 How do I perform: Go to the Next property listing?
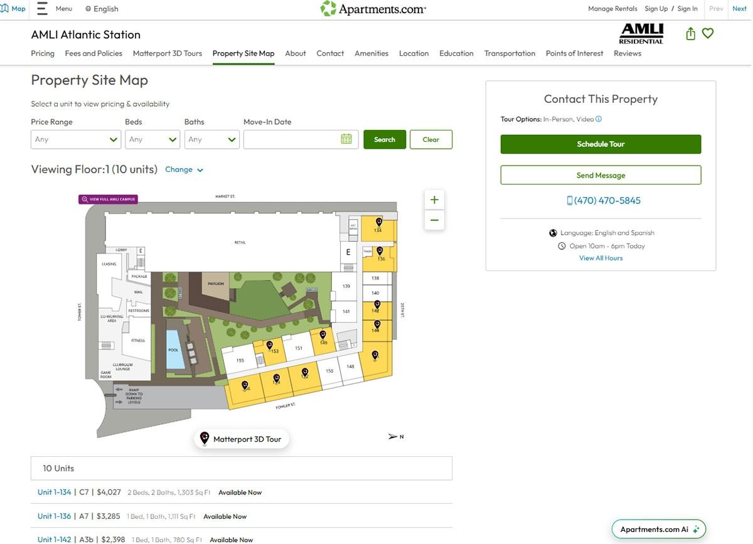pos(739,9)
